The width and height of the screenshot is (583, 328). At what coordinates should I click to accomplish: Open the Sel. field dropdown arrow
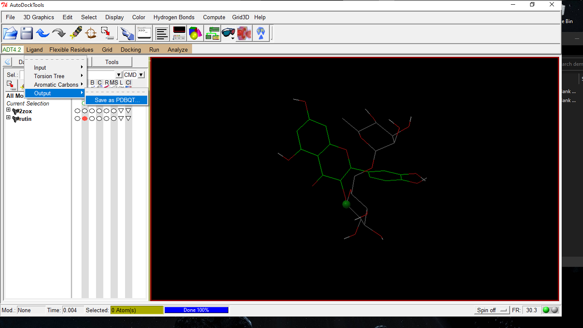[119, 75]
